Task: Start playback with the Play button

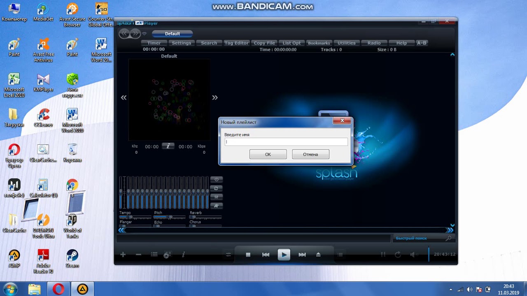Action: (x=284, y=255)
